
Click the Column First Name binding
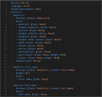(x=62, y=70)
